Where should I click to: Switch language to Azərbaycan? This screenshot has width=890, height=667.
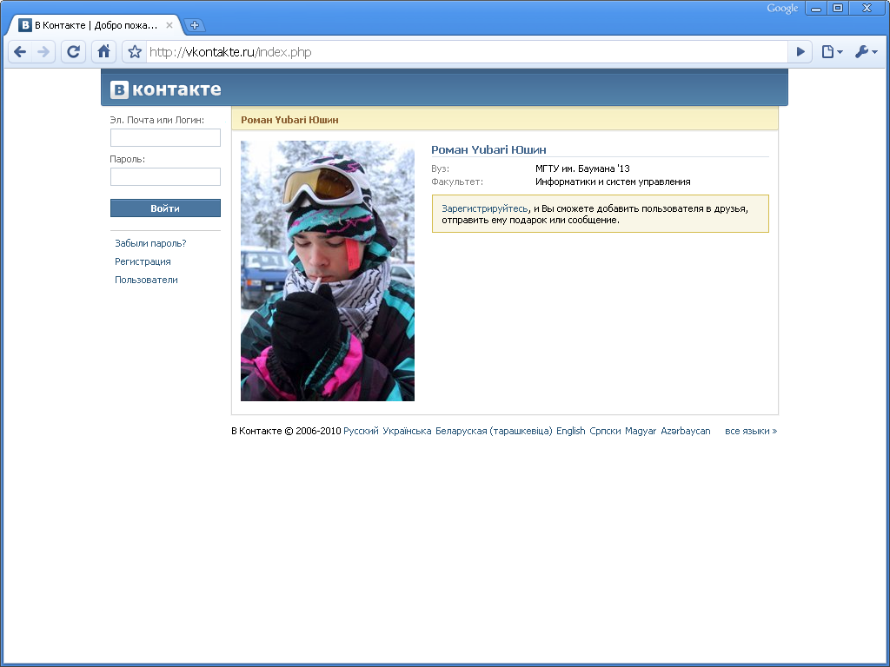tap(686, 431)
